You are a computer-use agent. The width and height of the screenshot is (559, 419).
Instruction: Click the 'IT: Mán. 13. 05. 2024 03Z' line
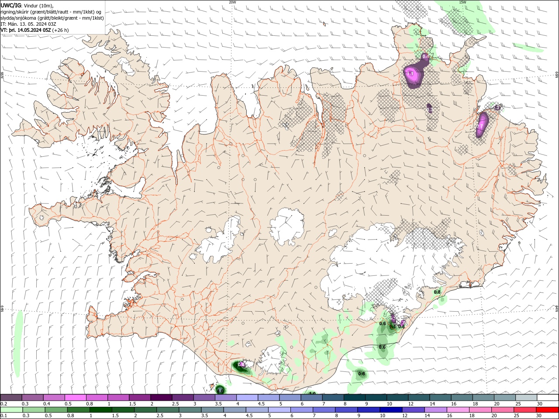(28, 24)
